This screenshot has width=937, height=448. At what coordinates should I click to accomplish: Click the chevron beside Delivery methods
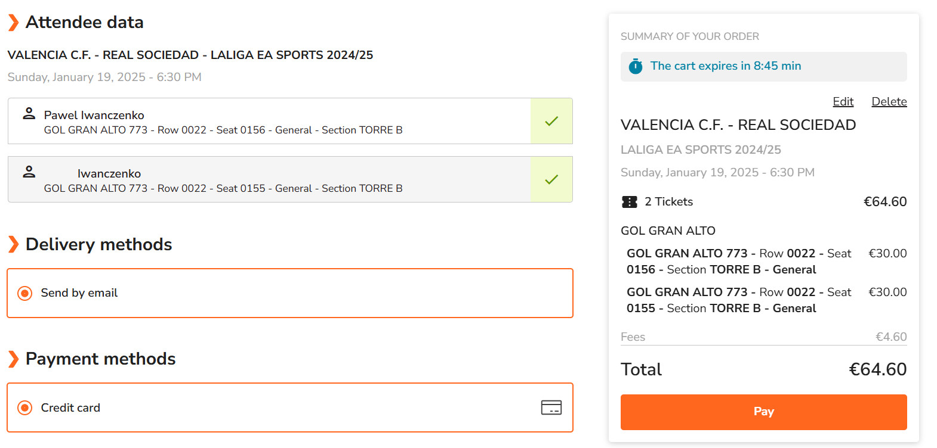pos(13,244)
